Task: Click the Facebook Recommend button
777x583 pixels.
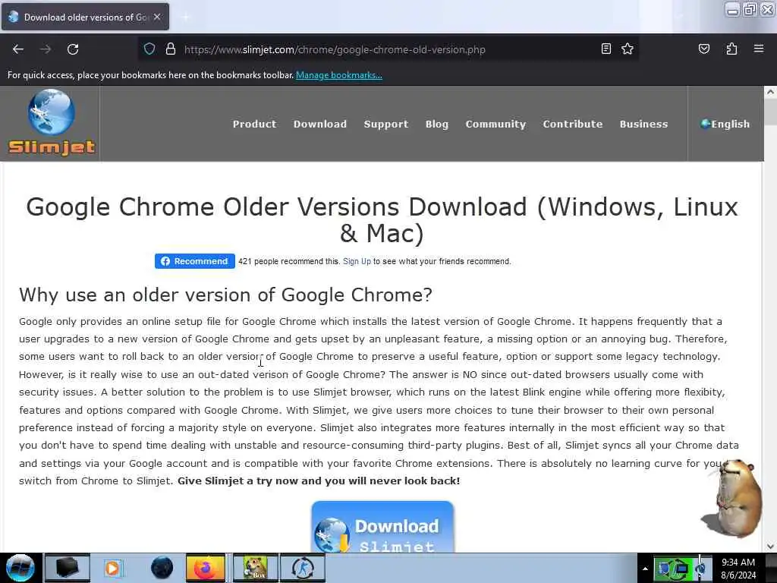Action: (x=195, y=261)
